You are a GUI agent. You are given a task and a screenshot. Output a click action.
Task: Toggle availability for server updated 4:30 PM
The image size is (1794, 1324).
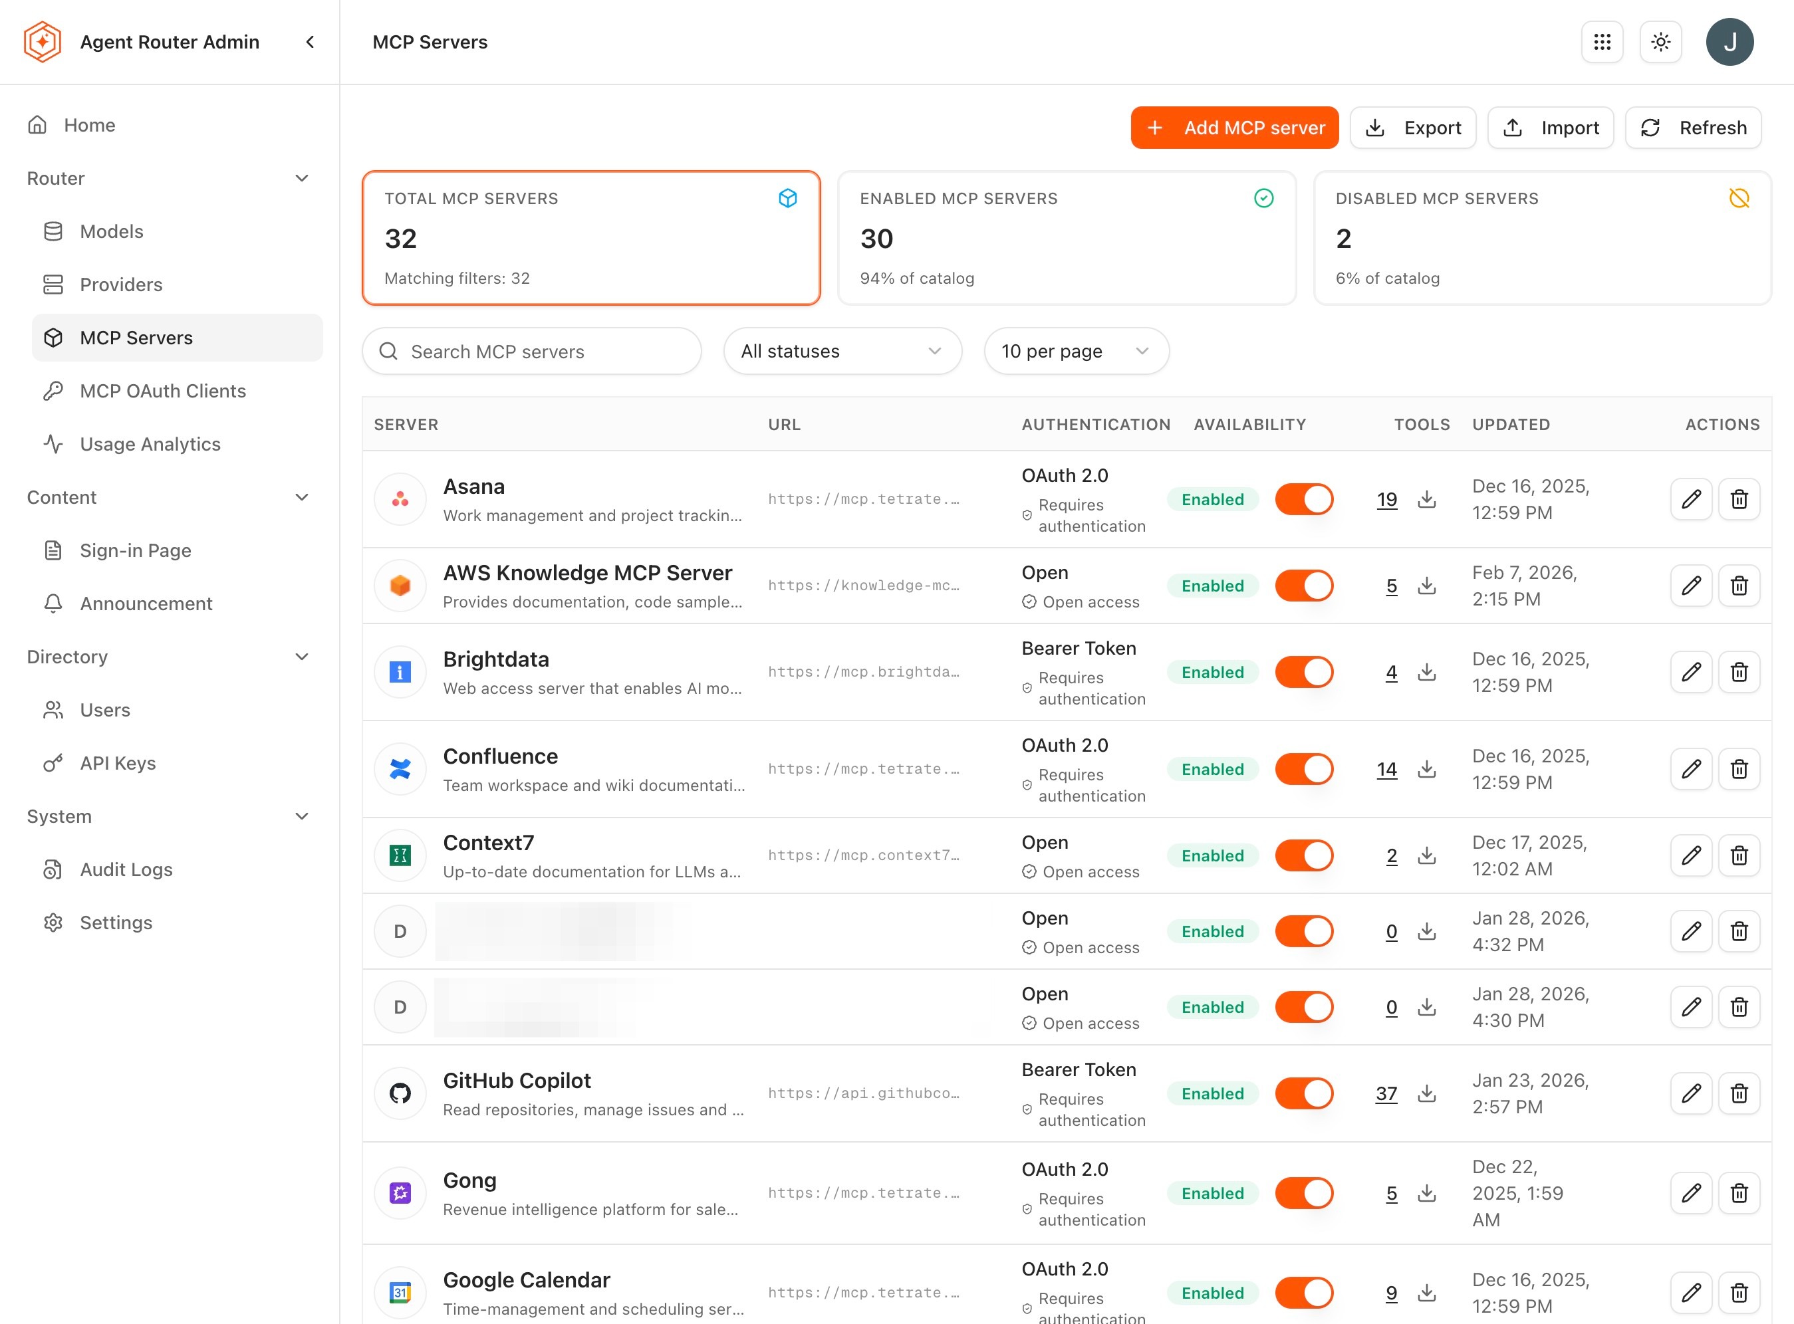1303,1008
